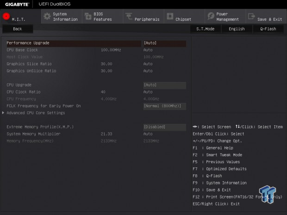Viewport: 287px width, 215px height.
Task: Click the F10 Save & Exit help line
Action: 212,190
